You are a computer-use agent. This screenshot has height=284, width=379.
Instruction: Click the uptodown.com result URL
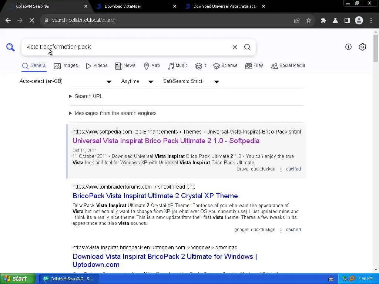155,247
